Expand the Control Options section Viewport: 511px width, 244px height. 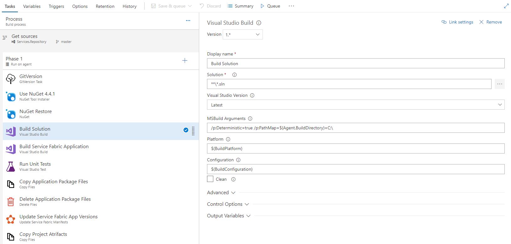pyautogui.click(x=228, y=204)
